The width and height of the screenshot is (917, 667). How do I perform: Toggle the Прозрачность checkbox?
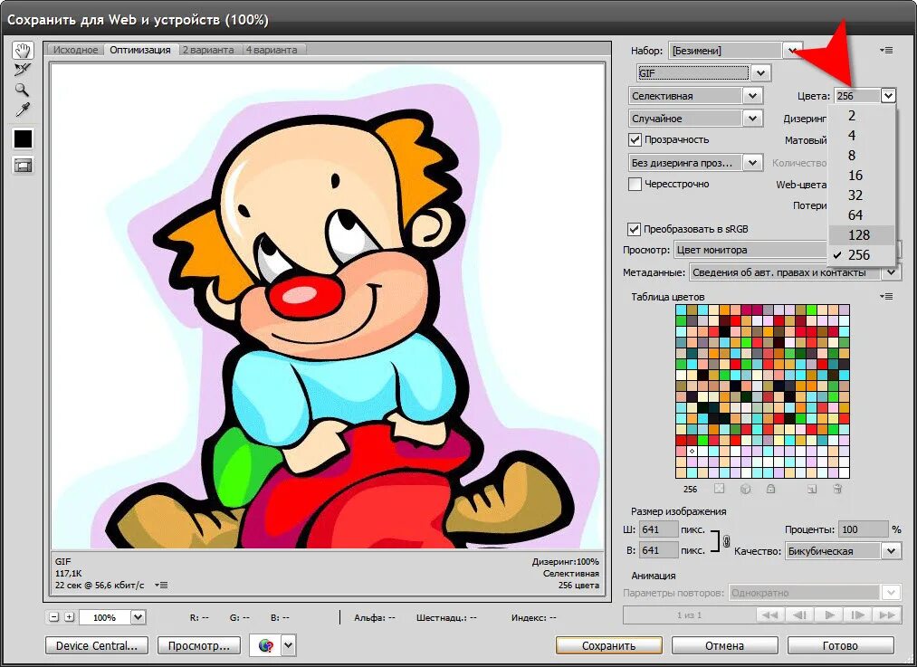coord(635,139)
